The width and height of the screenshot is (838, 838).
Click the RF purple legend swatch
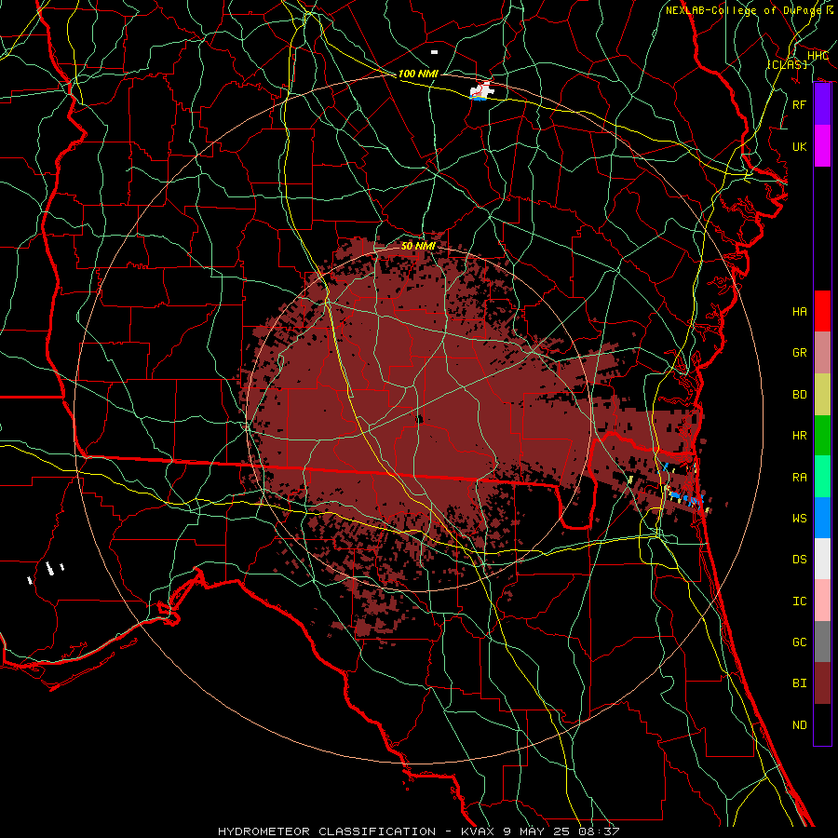[x=822, y=104]
